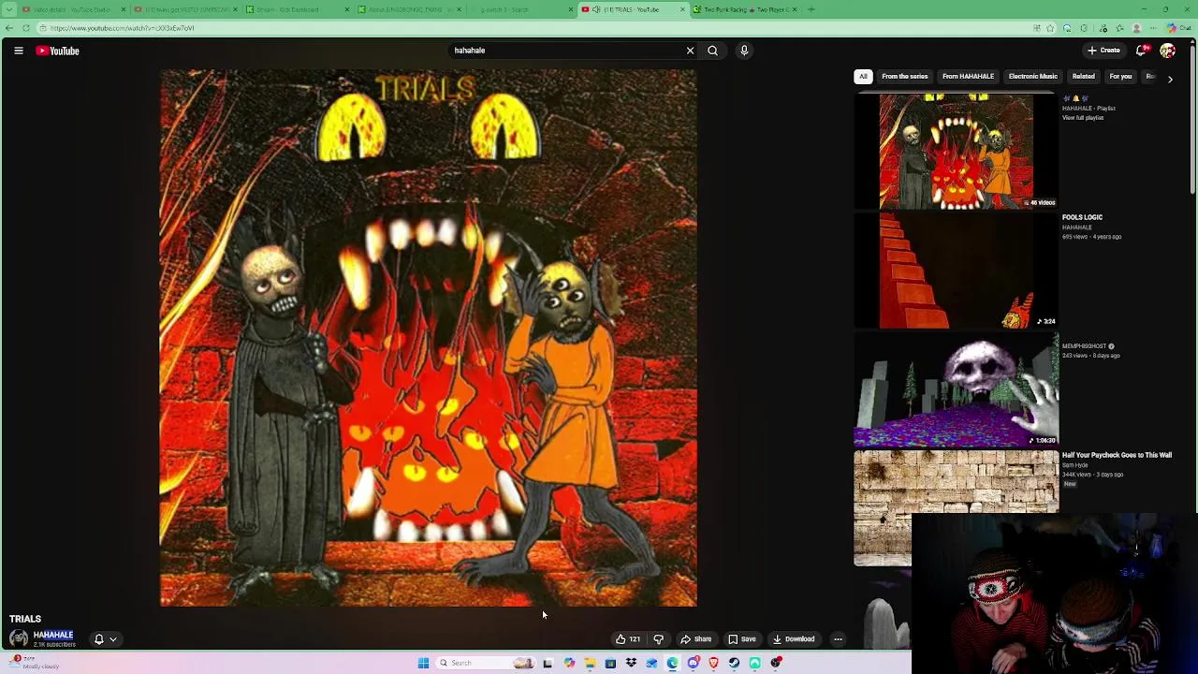The width and height of the screenshot is (1198, 674).
Task: Open the Windows Start menu
Action: [x=423, y=663]
